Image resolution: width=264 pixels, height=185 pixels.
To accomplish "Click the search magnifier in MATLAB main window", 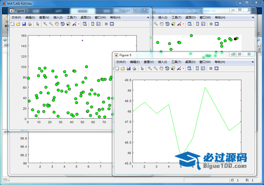I will [258, 40].
